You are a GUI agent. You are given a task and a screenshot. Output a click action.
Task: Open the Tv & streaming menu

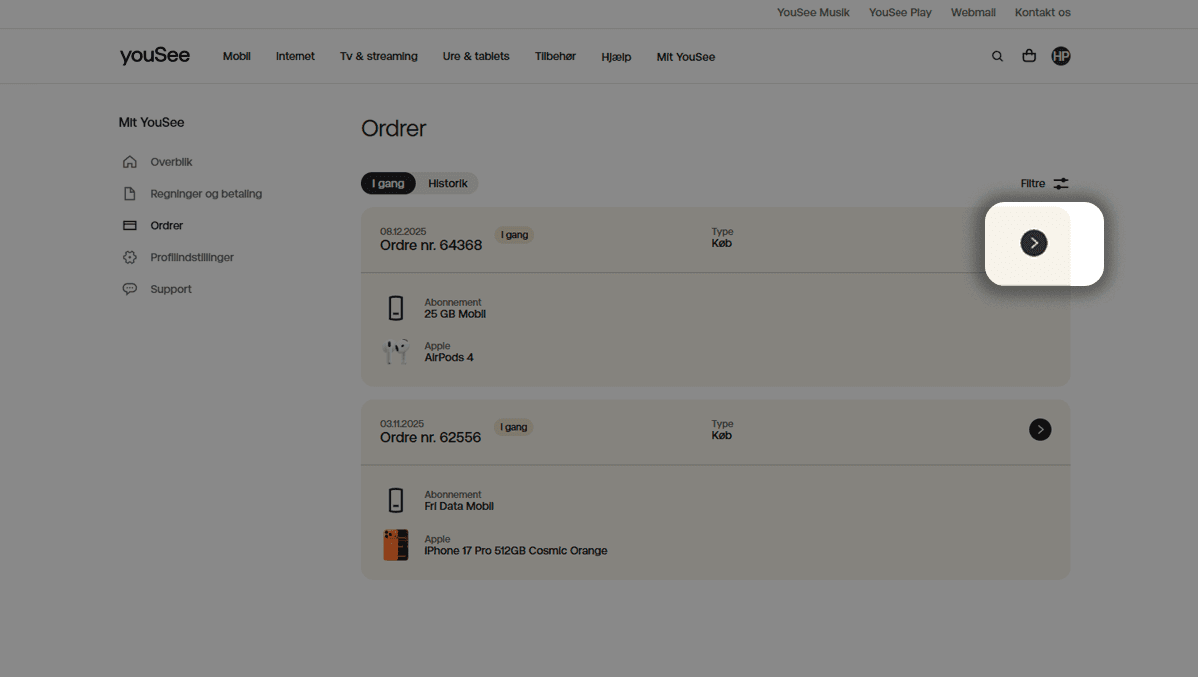[378, 57]
